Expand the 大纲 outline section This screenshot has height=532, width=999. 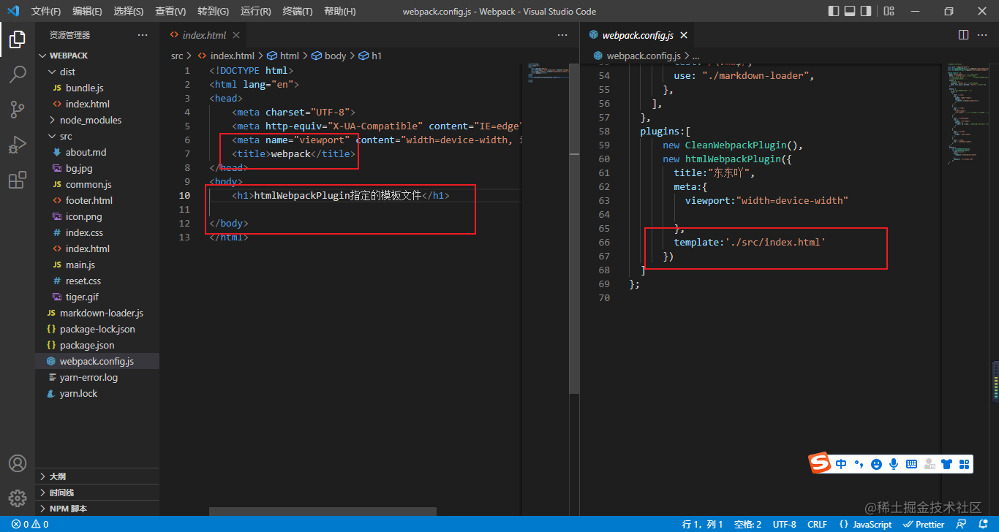[97, 476]
